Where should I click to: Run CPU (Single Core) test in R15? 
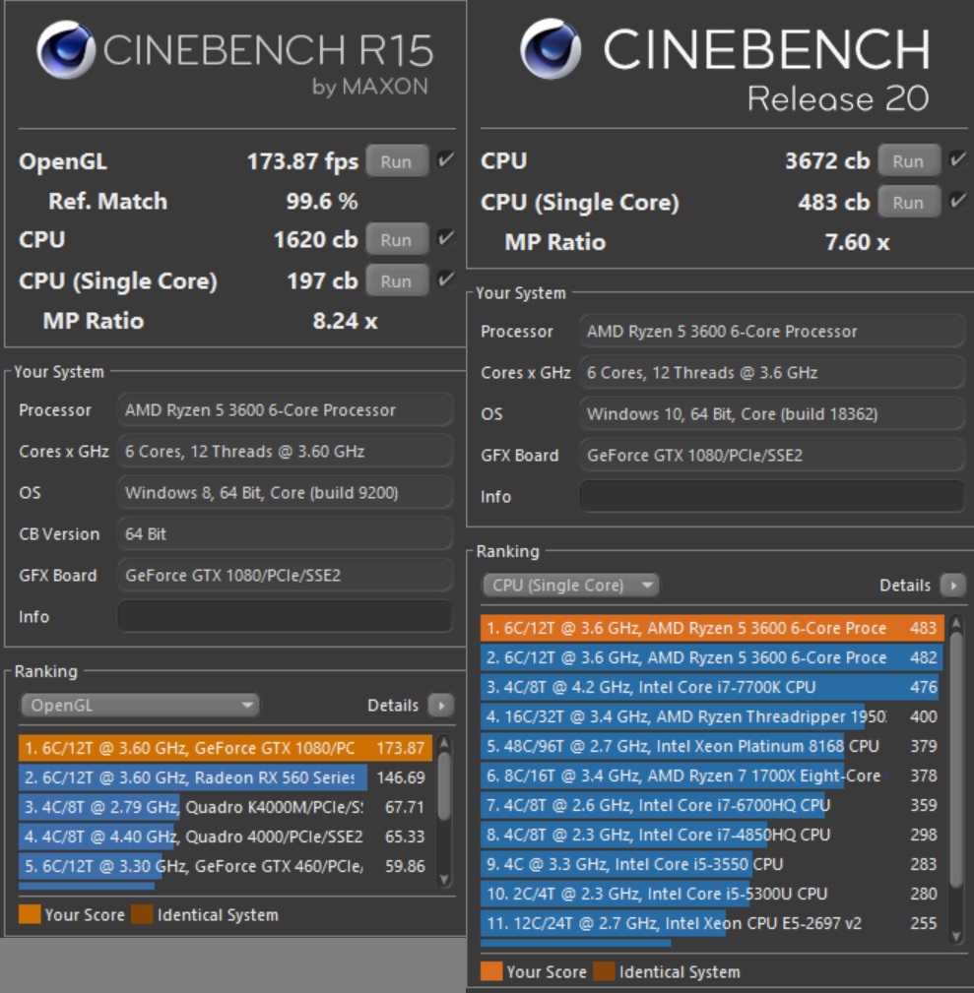[397, 281]
